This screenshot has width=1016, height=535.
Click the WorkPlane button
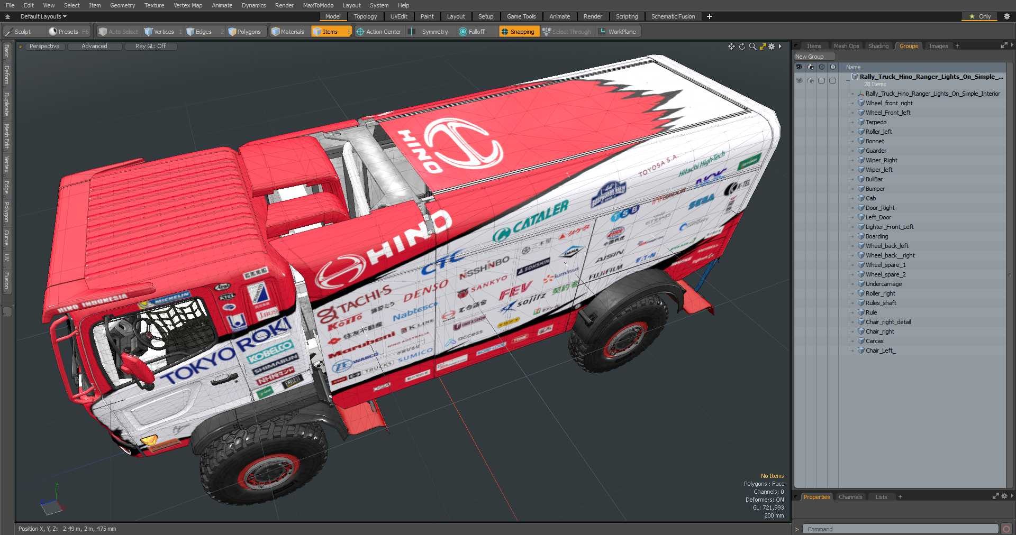618,32
